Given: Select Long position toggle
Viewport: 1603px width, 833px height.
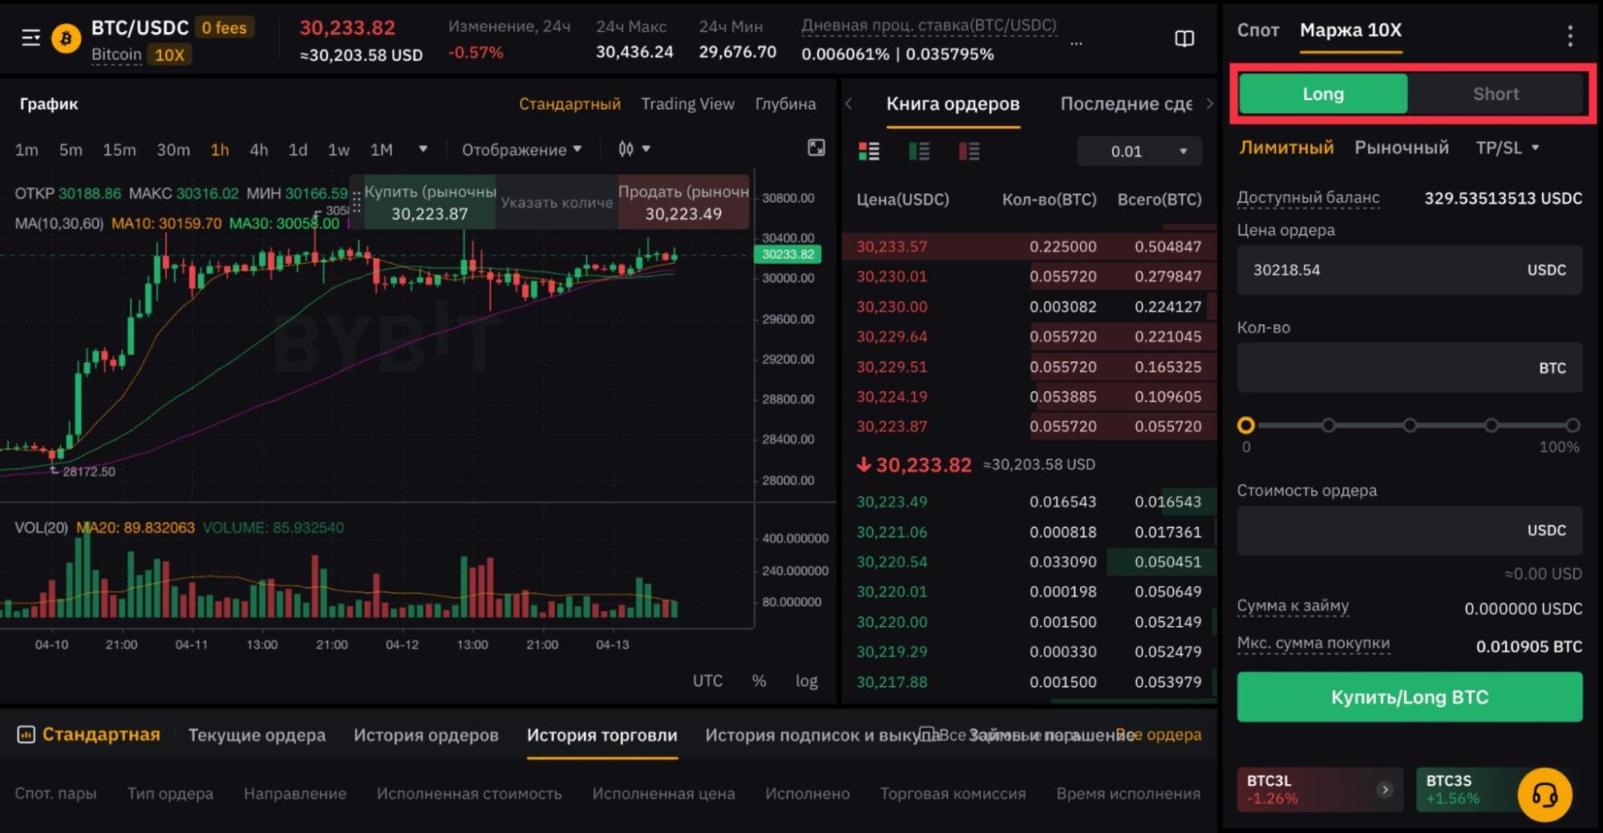Looking at the screenshot, I should point(1322,94).
